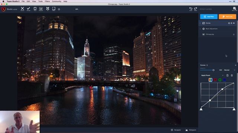238x133 pixels.
Task: Open the Apply Preset dropdown
Action: [212, 75]
